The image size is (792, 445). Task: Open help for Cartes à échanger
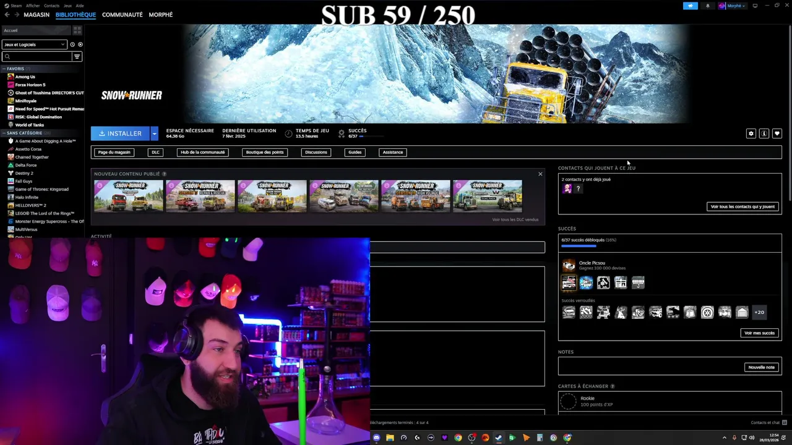[x=613, y=386]
